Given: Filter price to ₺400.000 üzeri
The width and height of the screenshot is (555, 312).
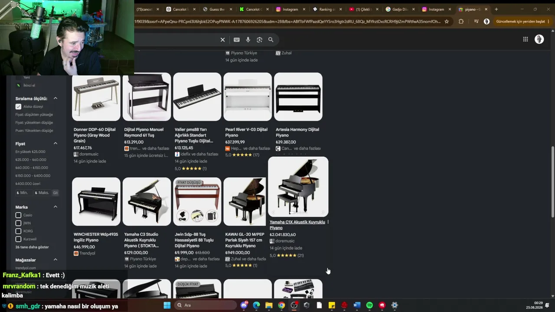Looking at the screenshot, I should point(28,184).
